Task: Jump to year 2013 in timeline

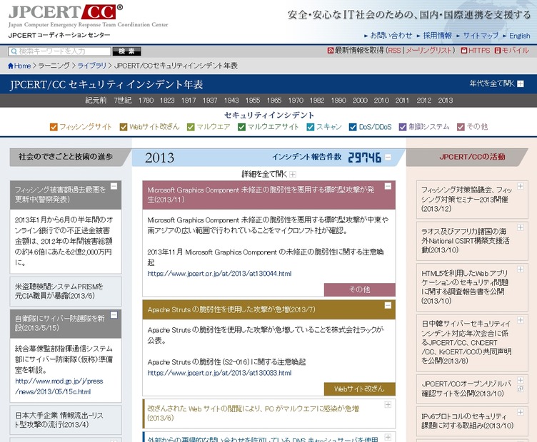Action: pos(445,101)
